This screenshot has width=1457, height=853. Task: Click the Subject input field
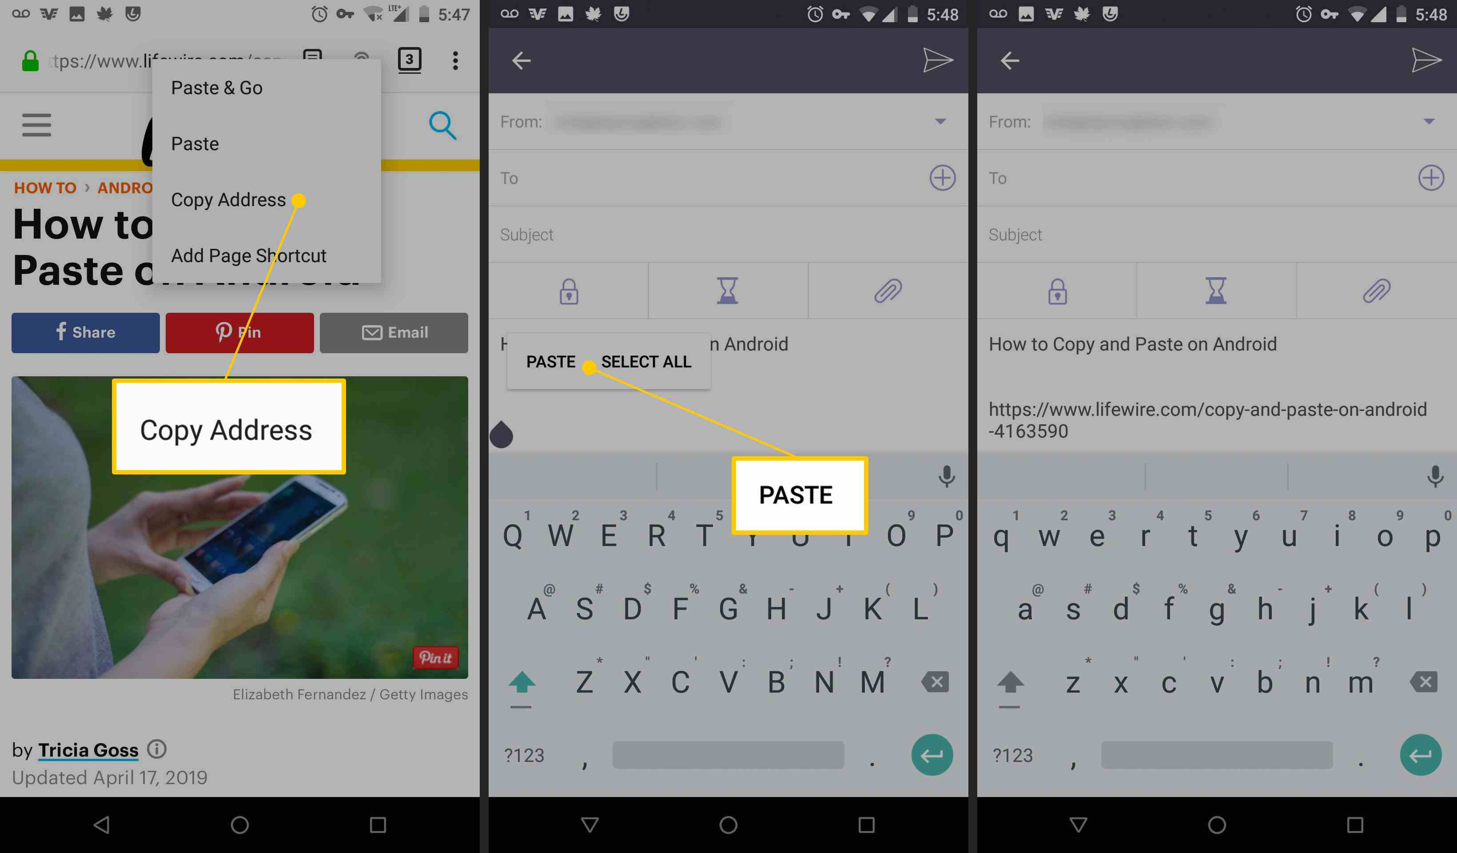click(727, 235)
